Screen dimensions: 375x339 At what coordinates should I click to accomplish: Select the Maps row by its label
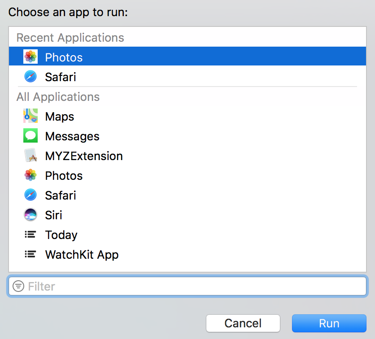click(60, 117)
